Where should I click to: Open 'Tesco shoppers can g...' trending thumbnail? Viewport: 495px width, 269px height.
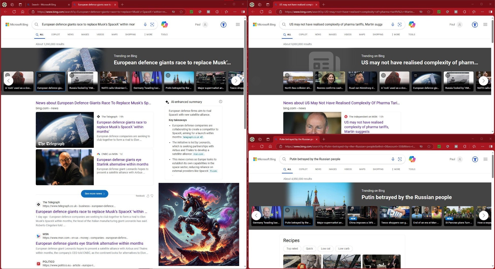(394, 216)
